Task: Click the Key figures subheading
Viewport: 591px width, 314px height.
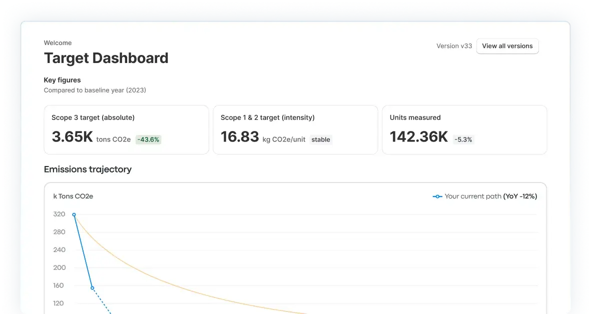Action: 62,80
